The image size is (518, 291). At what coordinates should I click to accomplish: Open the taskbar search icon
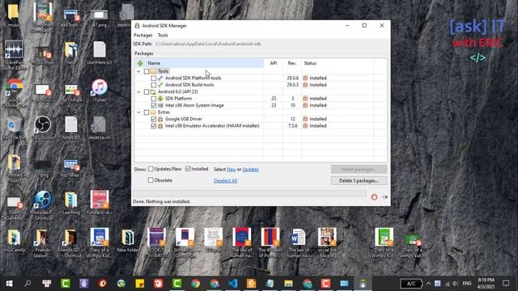coord(28,284)
